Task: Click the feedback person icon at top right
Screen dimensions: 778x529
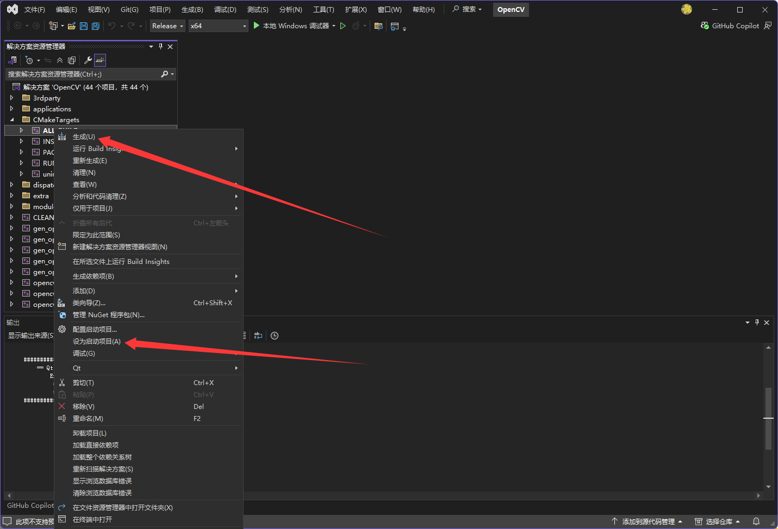Action: 768,26
